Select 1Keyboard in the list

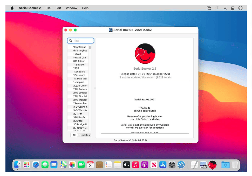tap(78, 72)
